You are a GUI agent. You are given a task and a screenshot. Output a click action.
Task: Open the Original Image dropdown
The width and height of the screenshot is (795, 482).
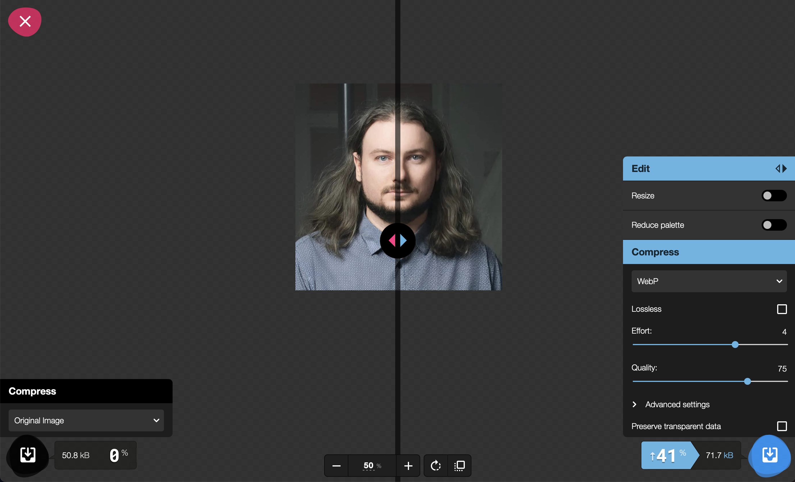tap(86, 420)
